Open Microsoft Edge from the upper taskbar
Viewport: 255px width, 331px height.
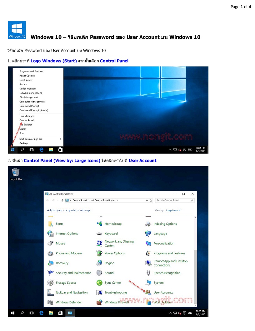pyautogui.click(x=42, y=150)
